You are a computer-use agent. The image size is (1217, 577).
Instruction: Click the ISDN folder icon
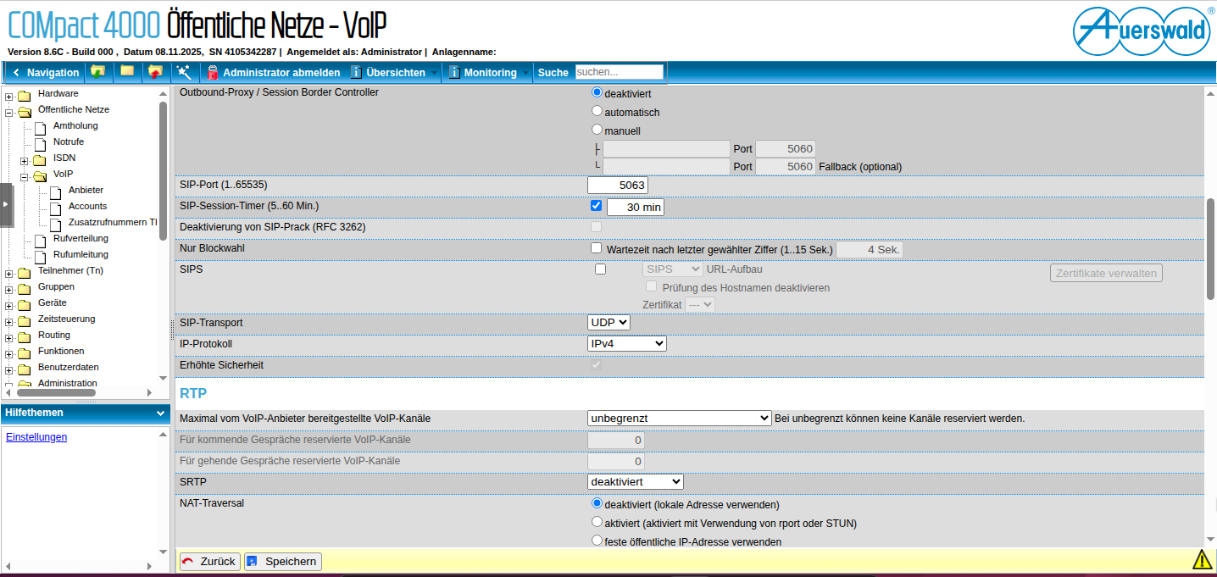click(39, 159)
